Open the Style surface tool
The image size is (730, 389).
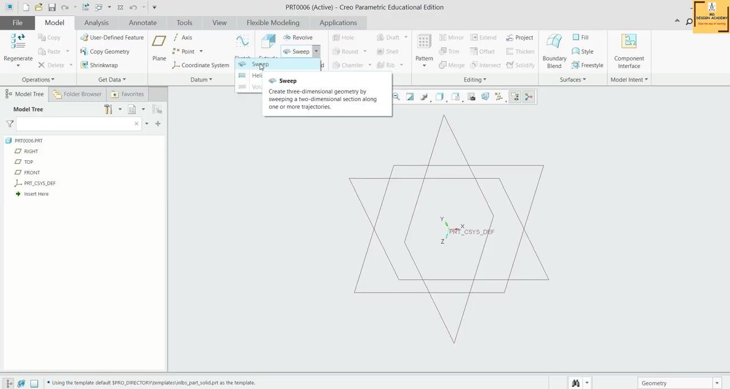pyautogui.click(x=582, y=51)
